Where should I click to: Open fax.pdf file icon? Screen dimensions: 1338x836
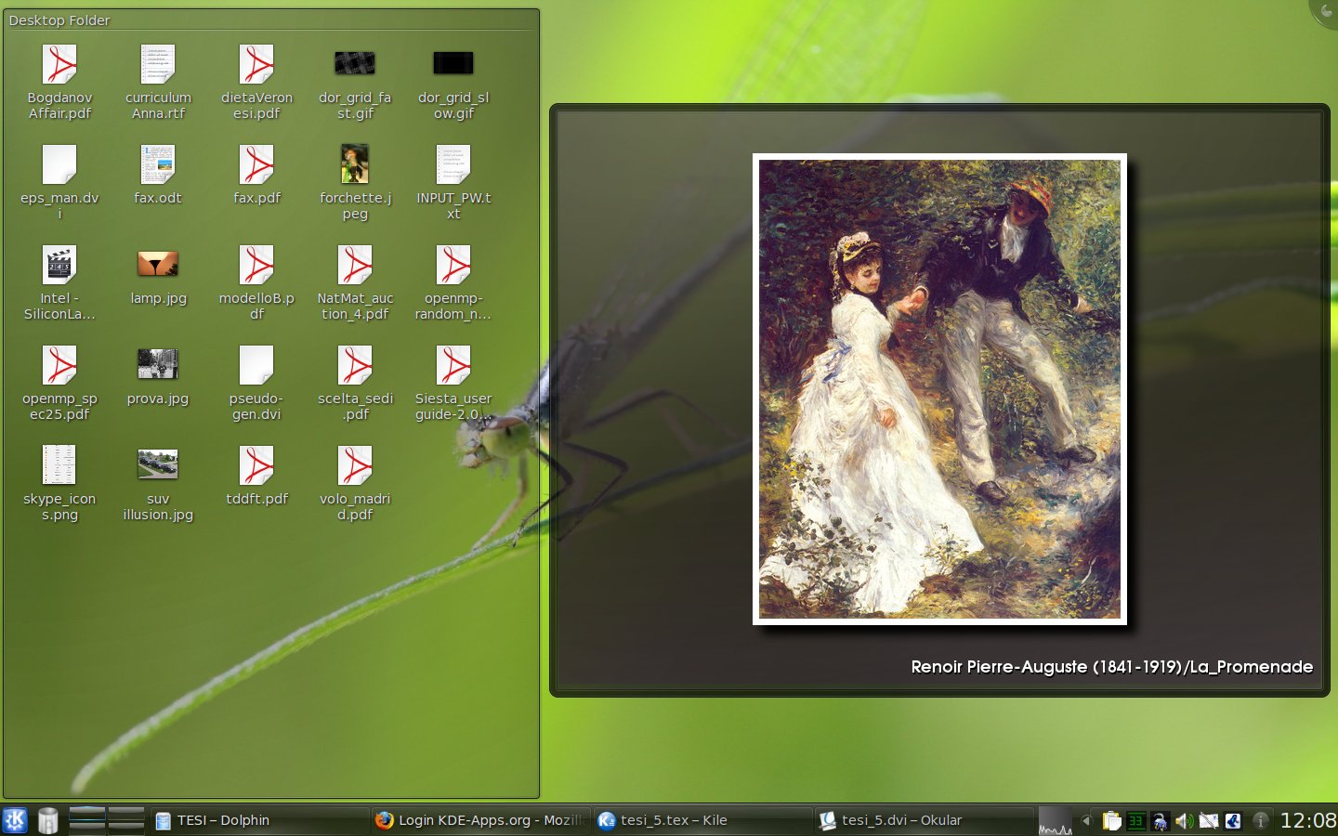click(256, 164)
